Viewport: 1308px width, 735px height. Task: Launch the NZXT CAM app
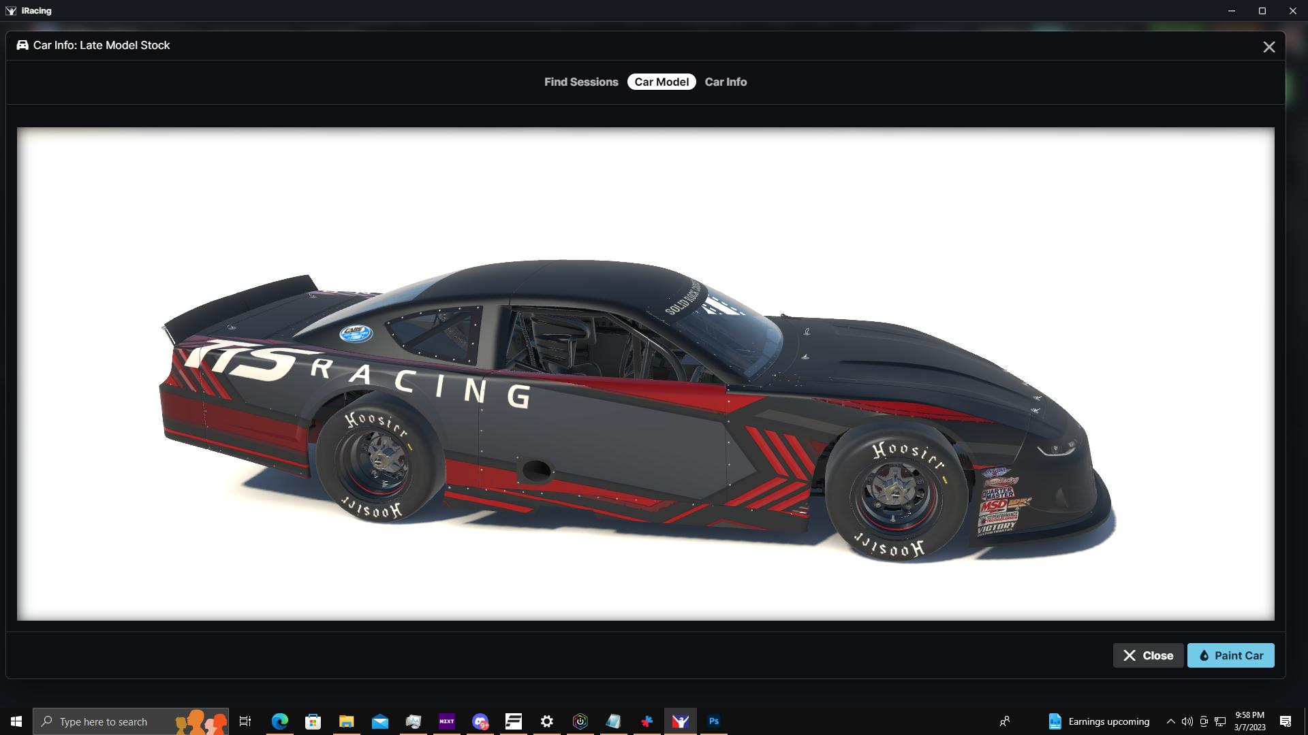[x=448, y=721]
